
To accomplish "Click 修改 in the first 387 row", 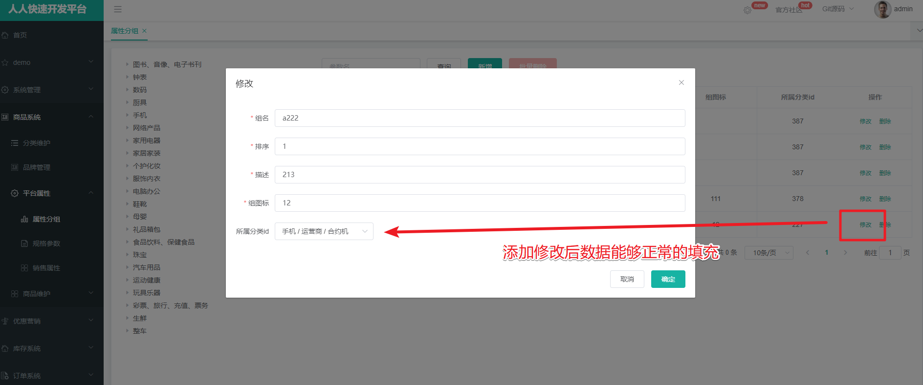I will (865, 121).
